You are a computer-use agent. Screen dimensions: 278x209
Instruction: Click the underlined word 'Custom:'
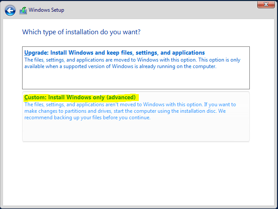coord(35,97)
